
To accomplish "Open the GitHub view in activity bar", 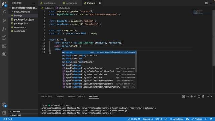I will [x=4, y=54].
